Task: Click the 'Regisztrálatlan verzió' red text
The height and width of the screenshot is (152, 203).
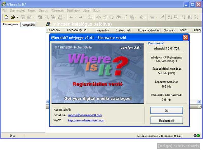Action: [98, 84]
